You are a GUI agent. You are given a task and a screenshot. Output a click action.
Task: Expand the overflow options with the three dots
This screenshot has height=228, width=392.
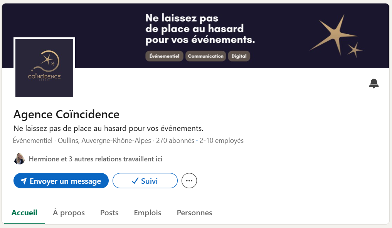189,181
